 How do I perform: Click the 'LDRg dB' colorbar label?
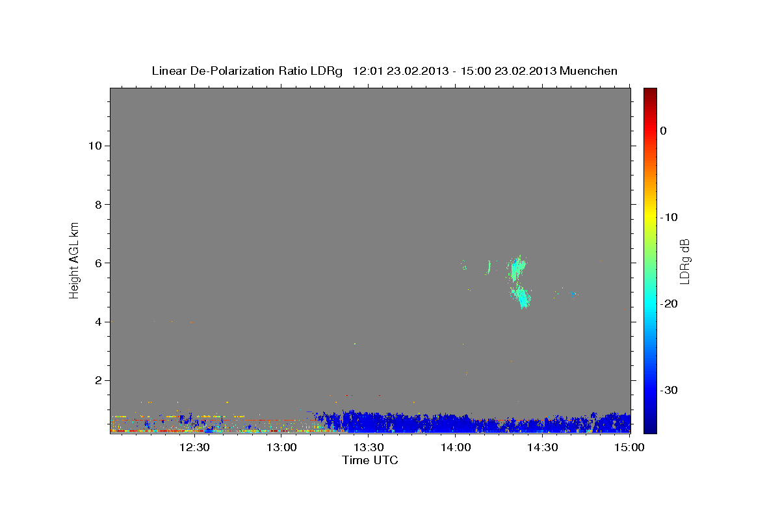click(684, 261)
